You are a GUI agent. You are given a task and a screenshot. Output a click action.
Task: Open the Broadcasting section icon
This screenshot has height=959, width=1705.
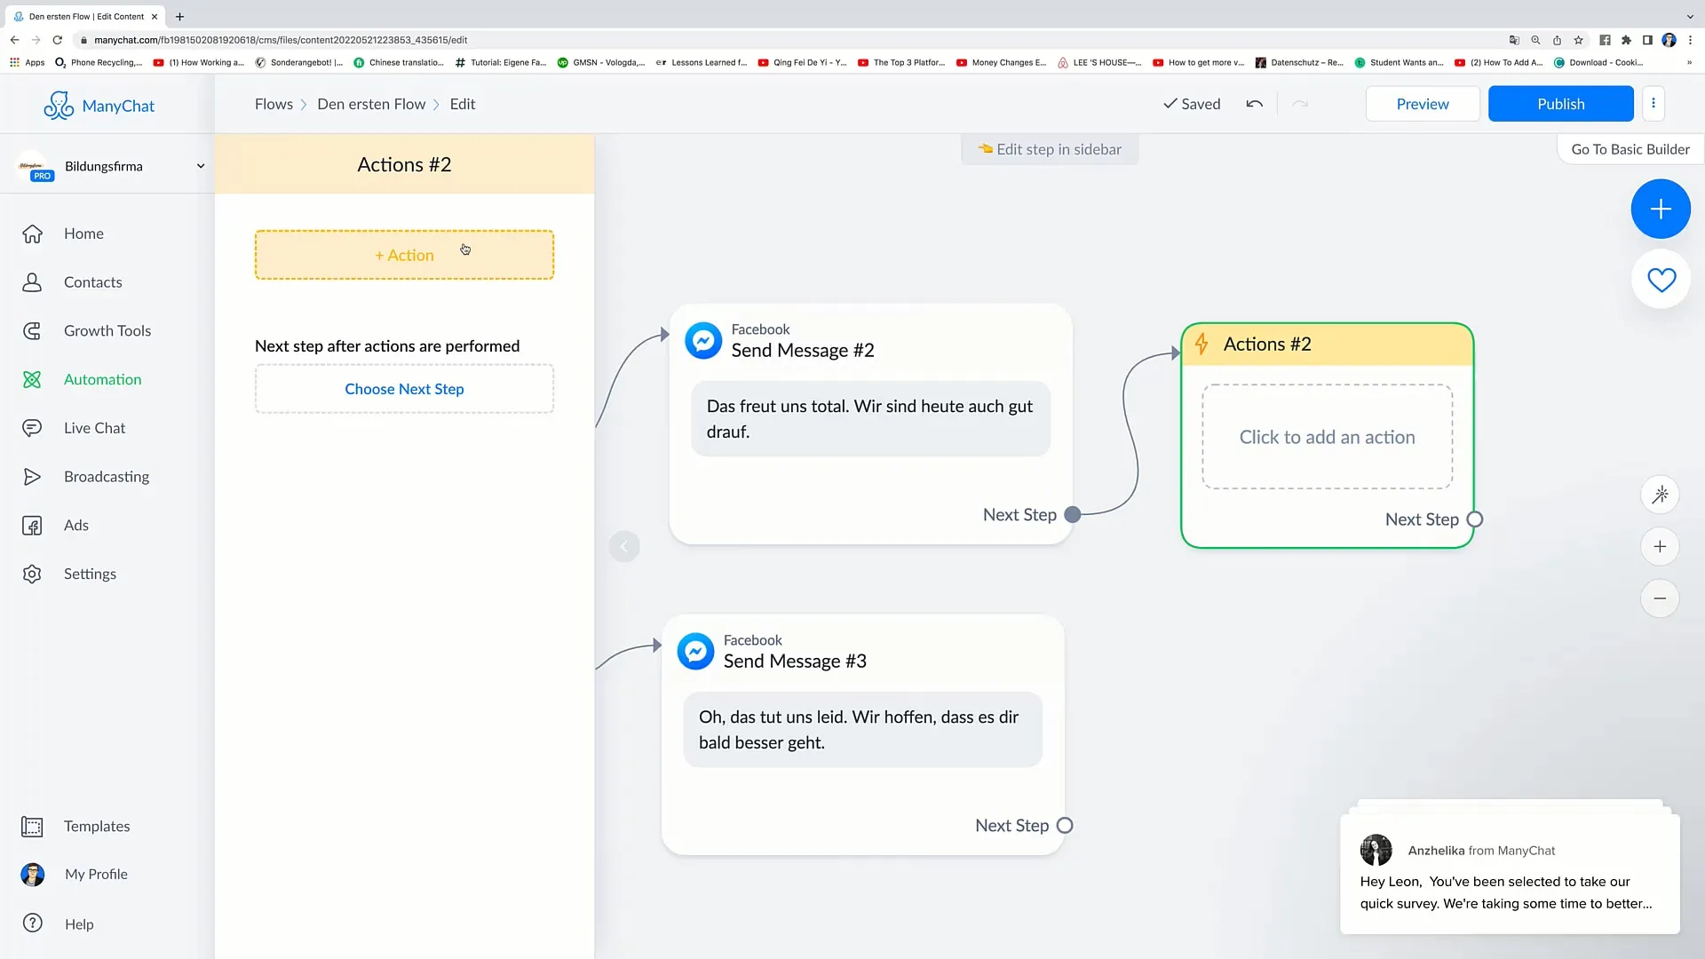tap(32, 477)
